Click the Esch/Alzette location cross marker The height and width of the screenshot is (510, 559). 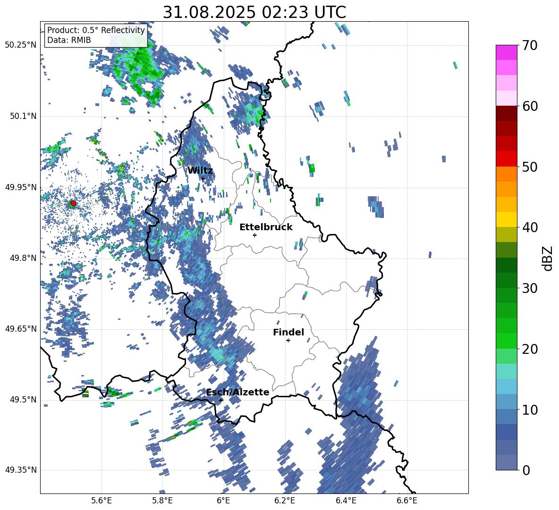(220, 400)
